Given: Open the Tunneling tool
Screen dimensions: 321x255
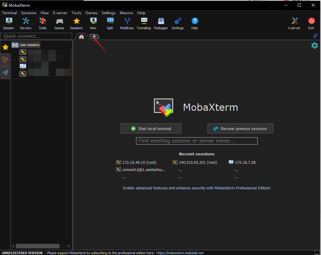Looking at the screenshot, I should pos(144,23).
